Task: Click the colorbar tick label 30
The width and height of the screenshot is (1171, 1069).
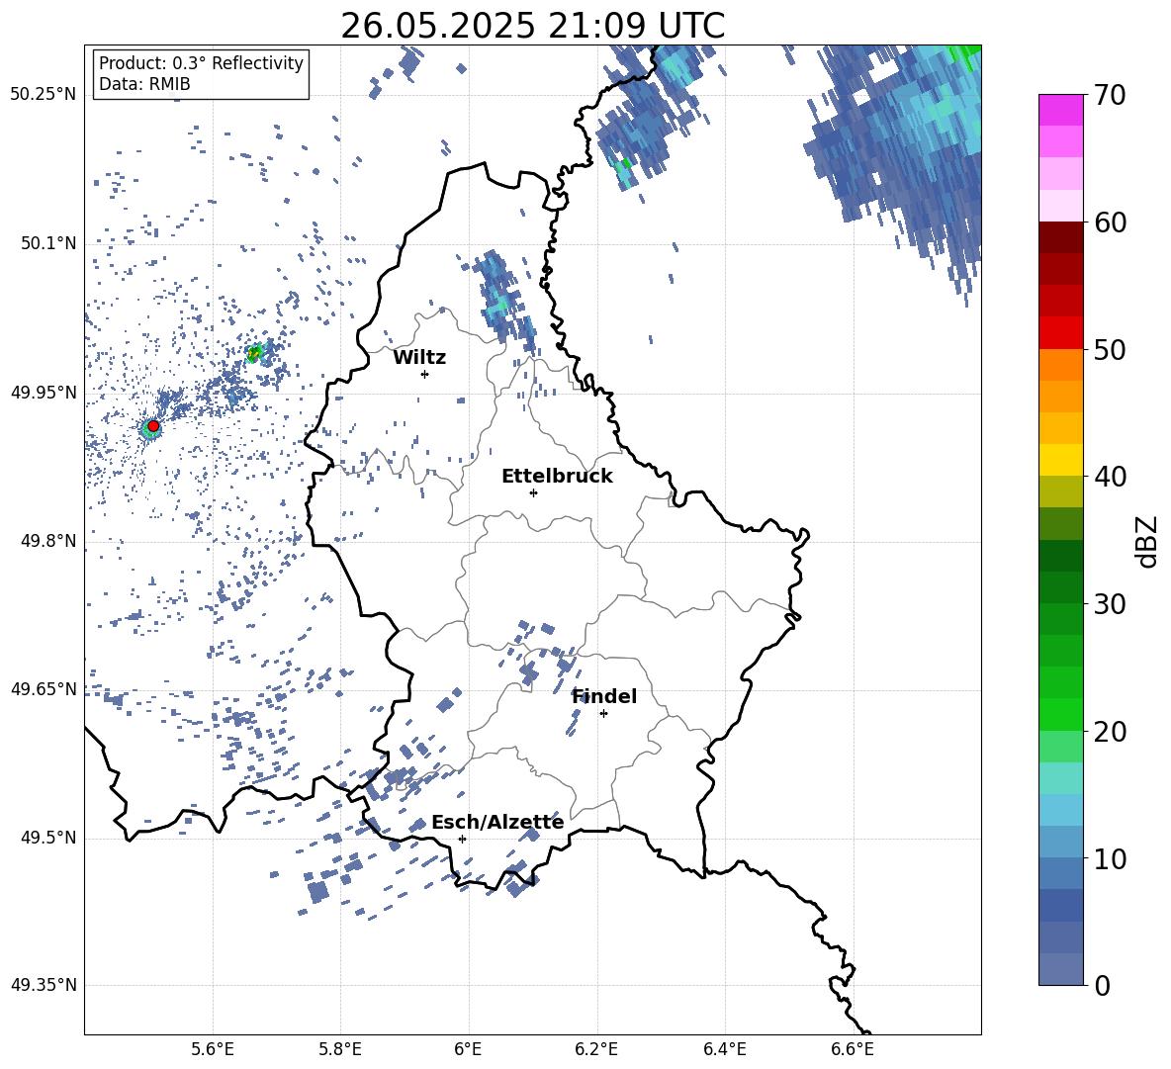Action: coord(1110,604)
